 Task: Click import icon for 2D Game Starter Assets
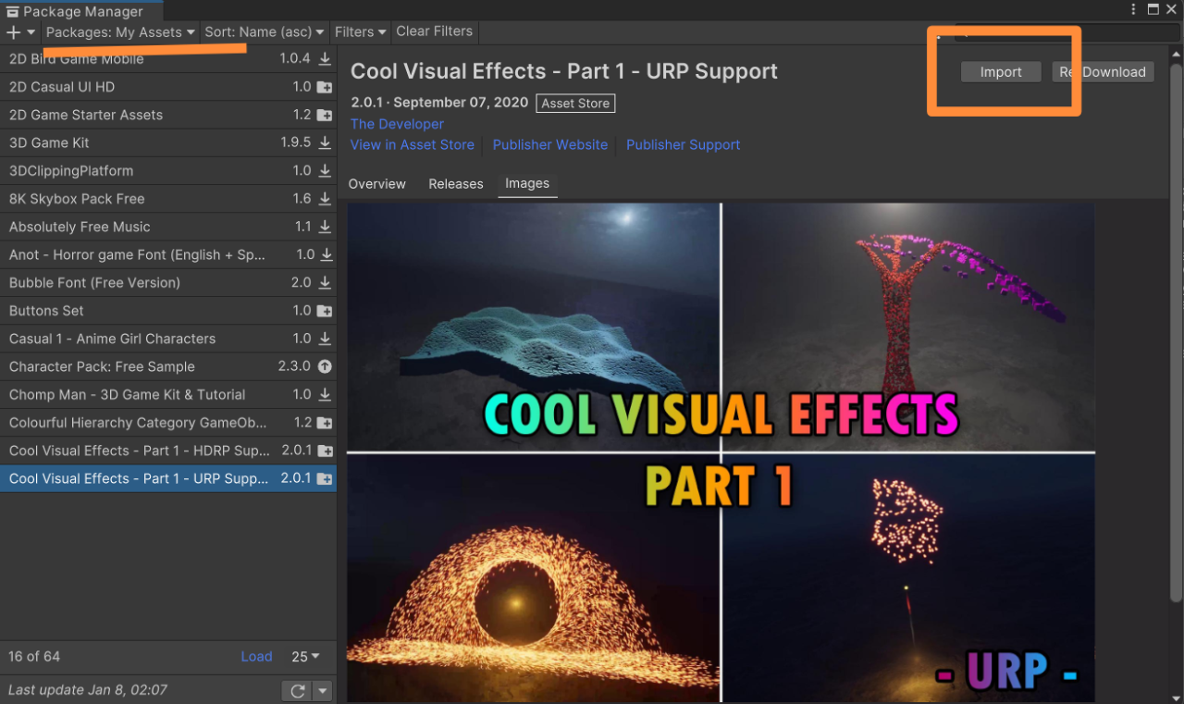(325, 115)
